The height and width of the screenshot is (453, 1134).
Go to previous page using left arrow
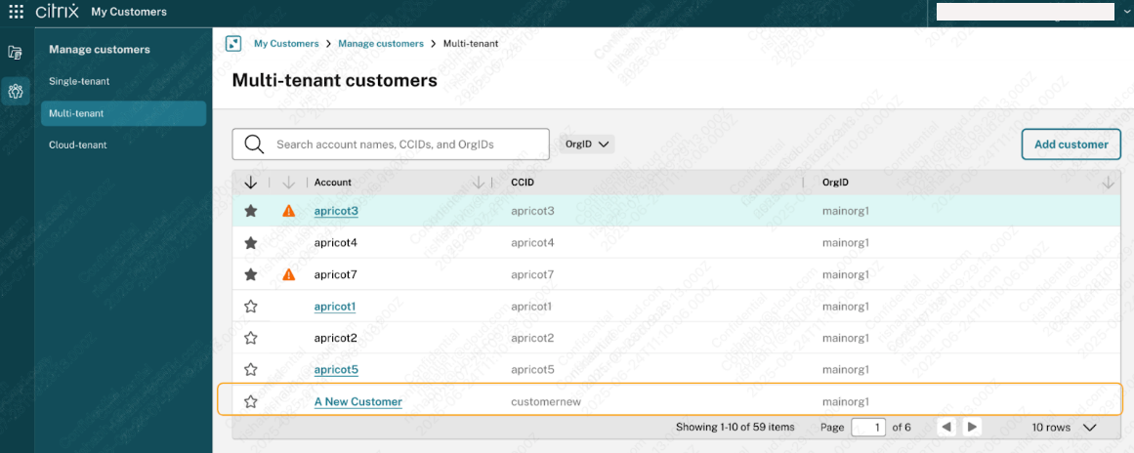[x=945, y=428]
